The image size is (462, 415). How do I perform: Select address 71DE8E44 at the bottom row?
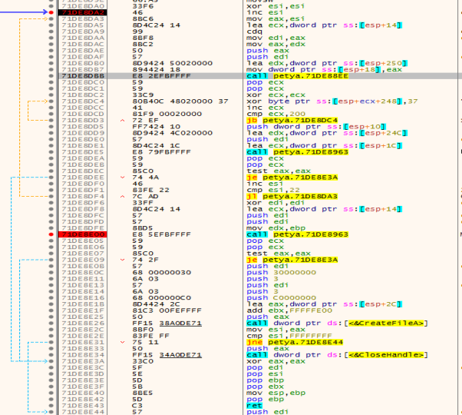tap(83, 412)
